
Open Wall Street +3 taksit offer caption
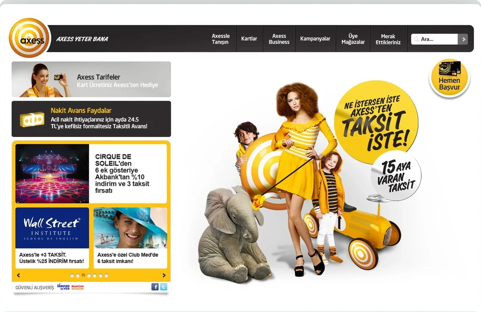click(51, 258)
